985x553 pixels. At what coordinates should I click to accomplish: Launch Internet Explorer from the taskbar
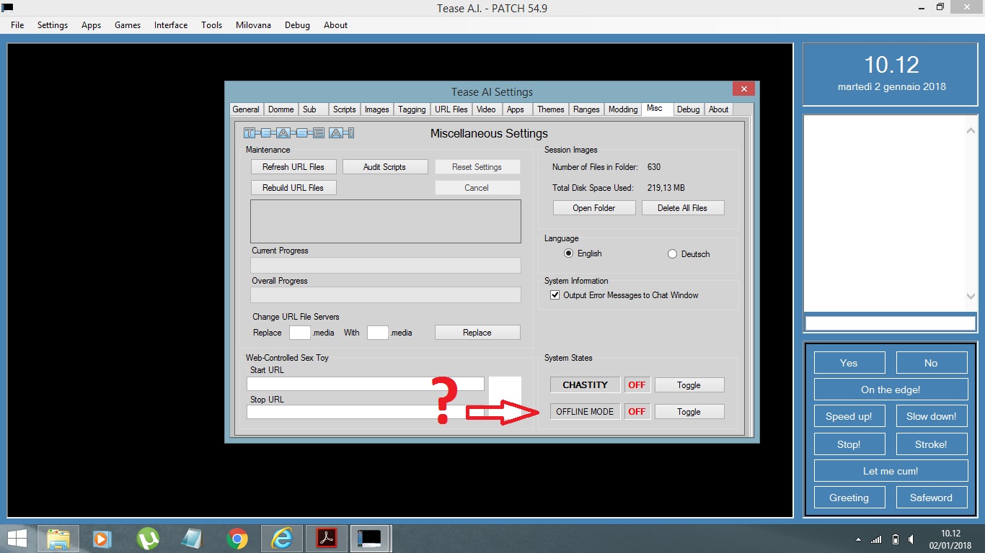click(282, 539)
